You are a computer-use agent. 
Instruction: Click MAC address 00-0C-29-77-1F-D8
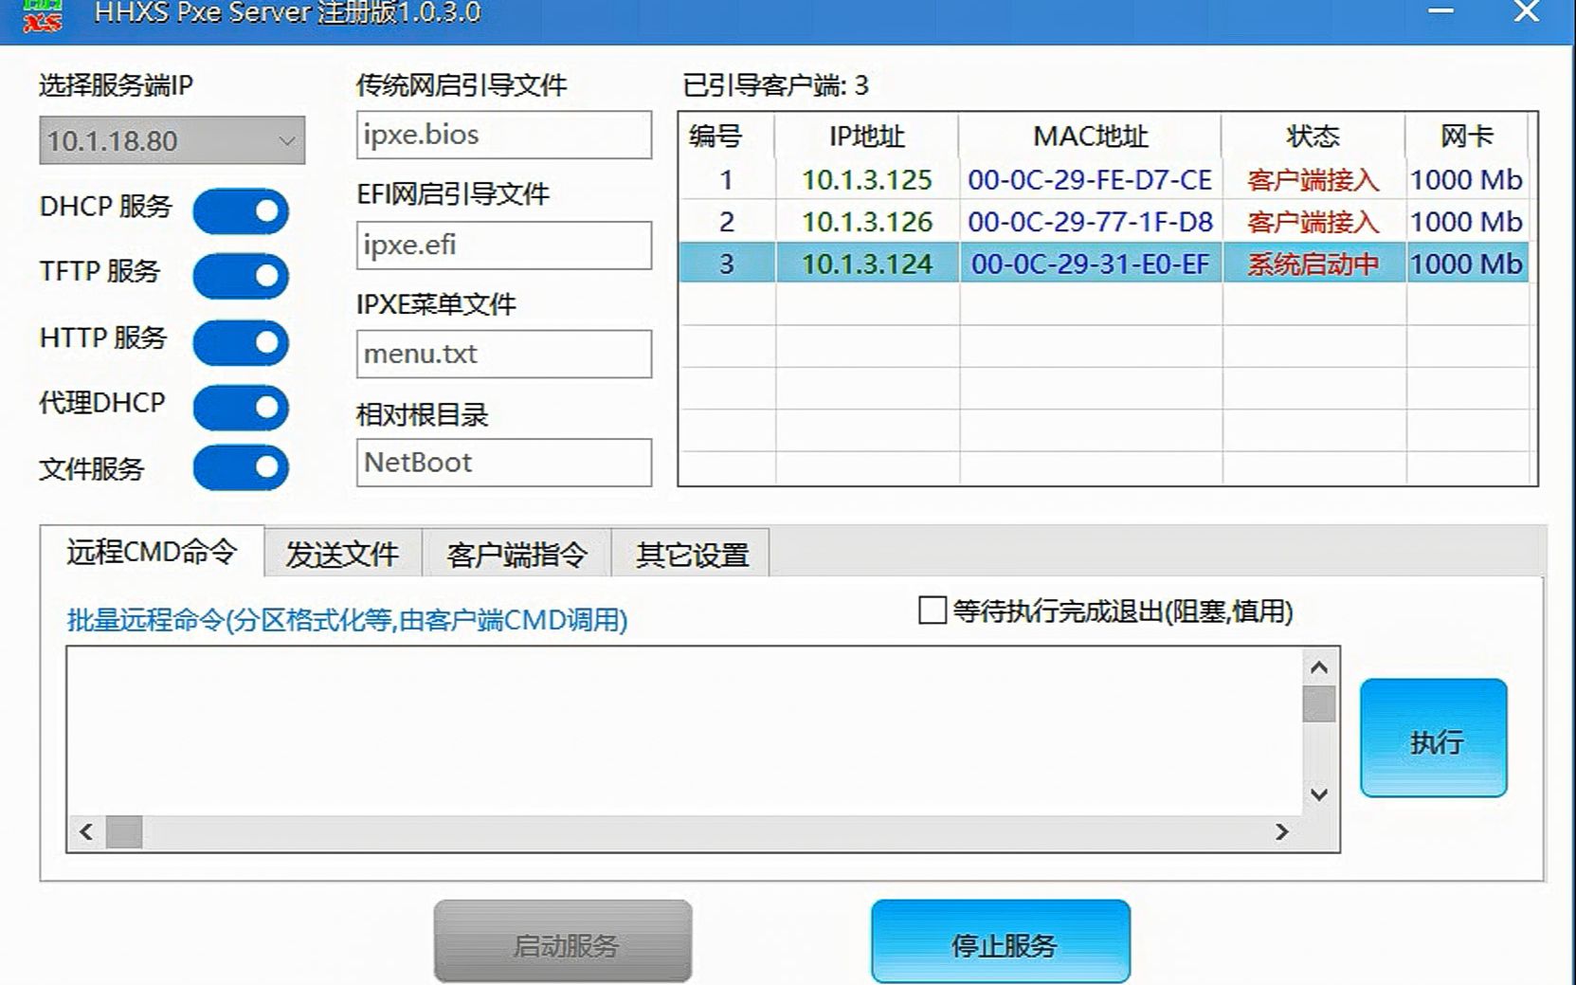pos(1090,221)
